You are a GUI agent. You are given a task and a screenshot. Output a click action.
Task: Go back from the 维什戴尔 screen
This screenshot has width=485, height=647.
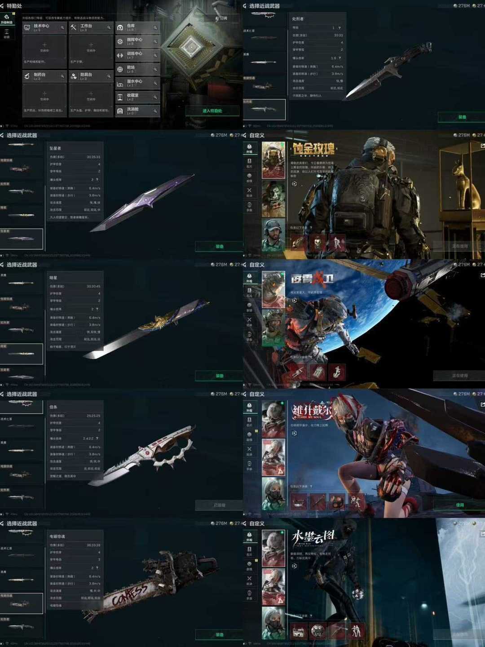click(x=245, y=394)
